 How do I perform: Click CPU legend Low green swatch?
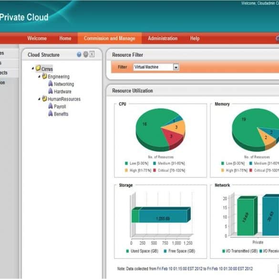[x=126, y=163]
